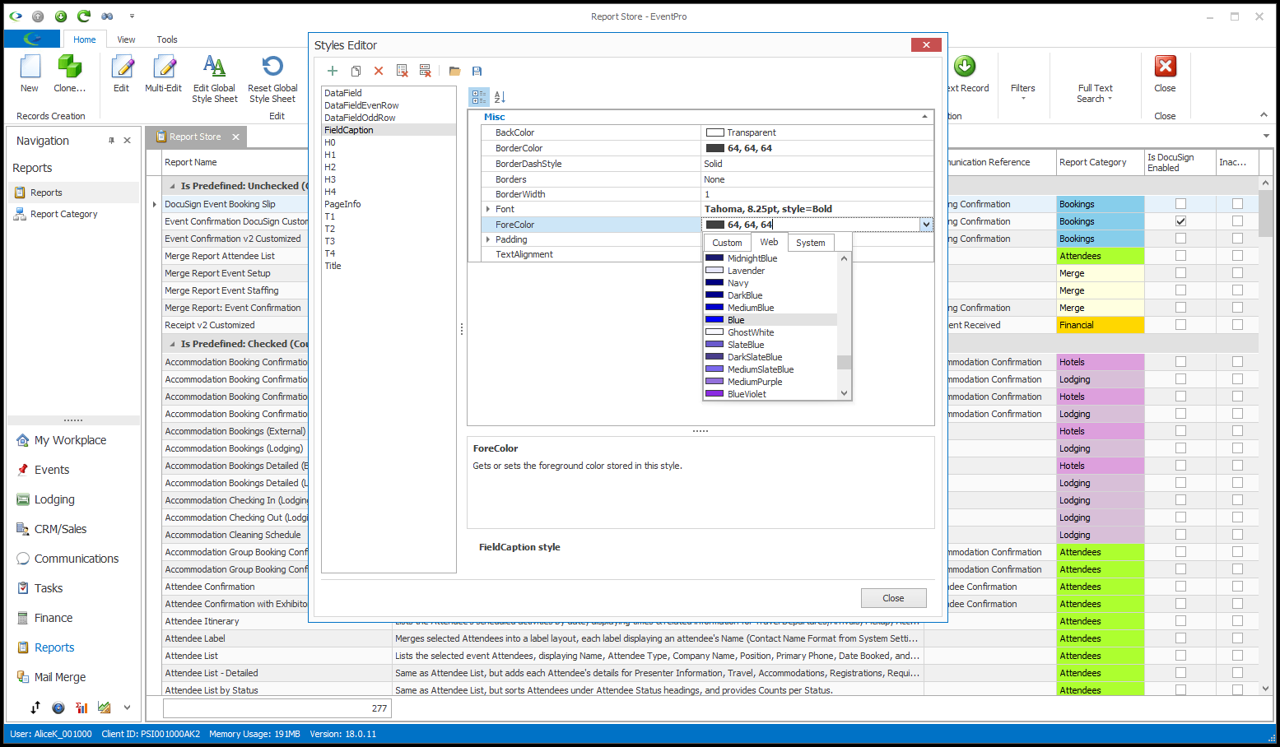Select the Report Store document tab
Image resolution: width=1280 pixels, height=747 pixels.
[x=195, y=137]
